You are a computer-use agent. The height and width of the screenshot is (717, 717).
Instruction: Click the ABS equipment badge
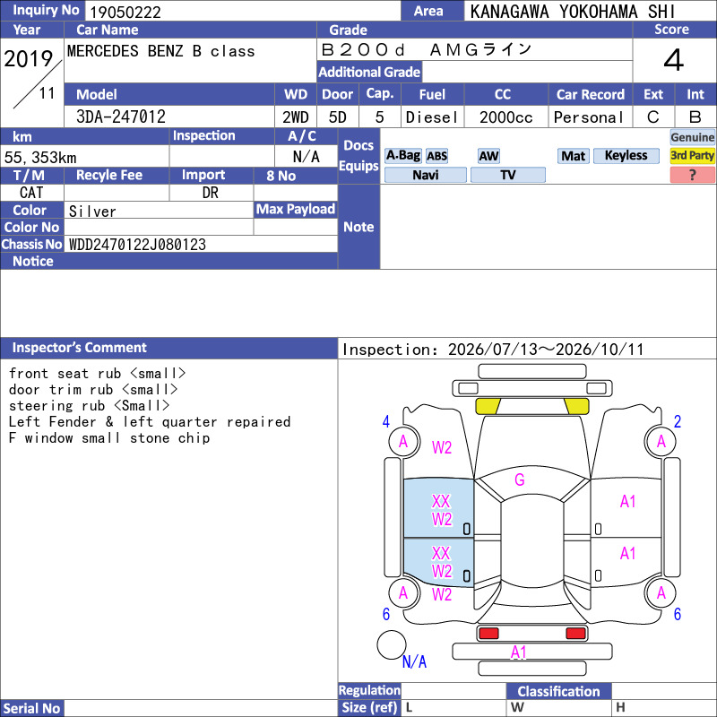click(436, 156)
